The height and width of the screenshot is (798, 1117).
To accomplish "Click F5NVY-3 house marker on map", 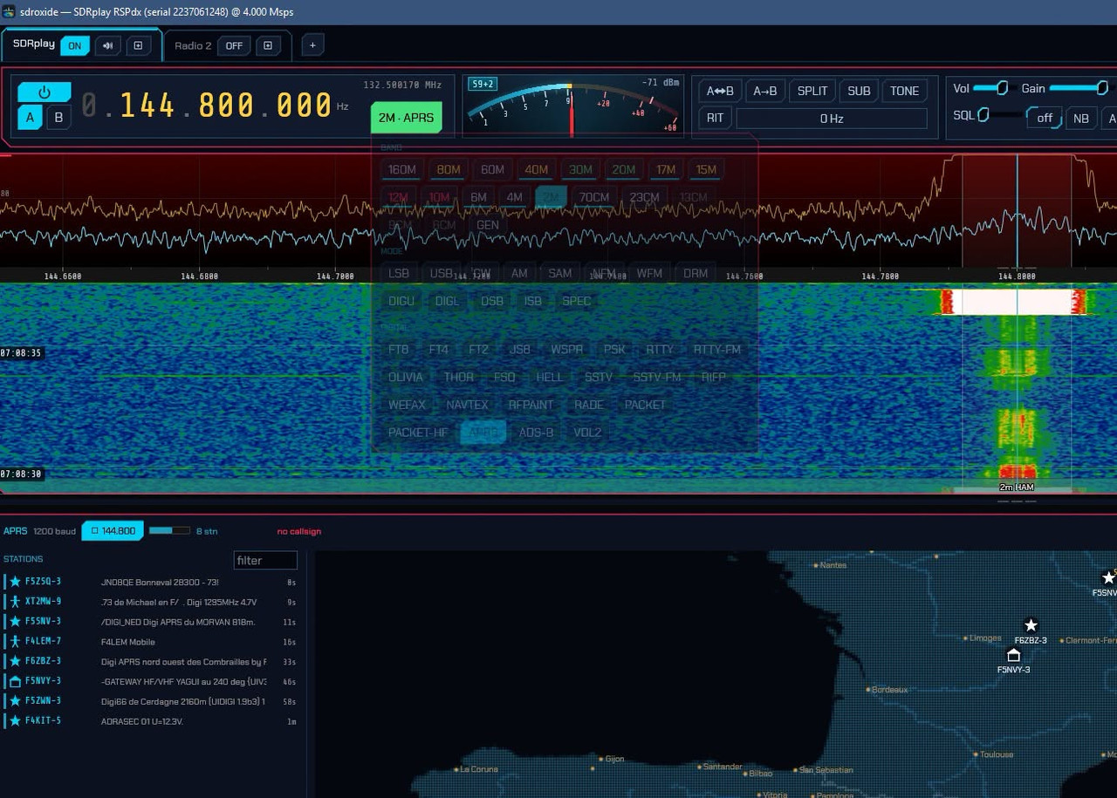I will (x=1013, y=655).
